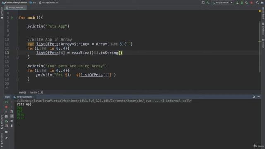Click the Pets App output line
Image resolution: width=265 pixels, height=149 pixels.
pos(24,104)
